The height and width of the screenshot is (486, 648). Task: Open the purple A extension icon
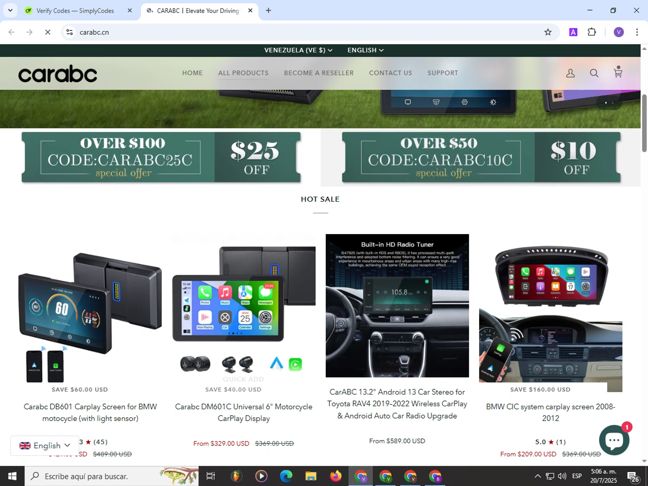click(573, 32)
